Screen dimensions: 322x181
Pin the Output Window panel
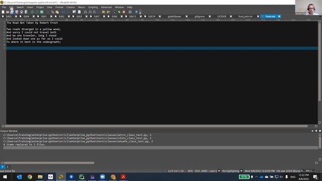(x=316, y=131)
